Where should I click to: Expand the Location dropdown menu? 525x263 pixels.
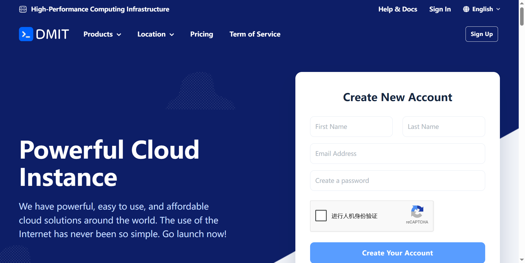pos(156,34)
